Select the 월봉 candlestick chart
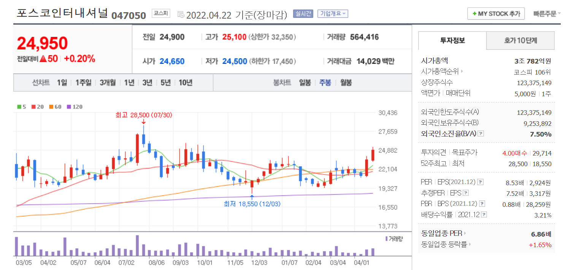The height and width of the screenshot is (270, 568). pyautogui.click(x=346, y=83)
